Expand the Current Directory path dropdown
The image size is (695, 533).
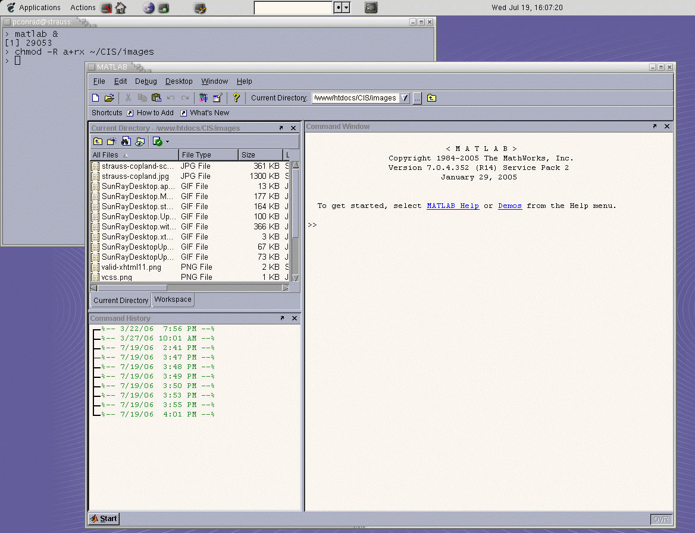(405, 98)
